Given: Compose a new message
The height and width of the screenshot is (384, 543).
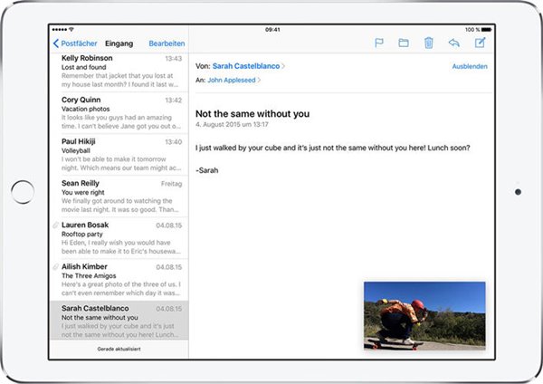Looking at the screenshot, I should click(480, 43).
